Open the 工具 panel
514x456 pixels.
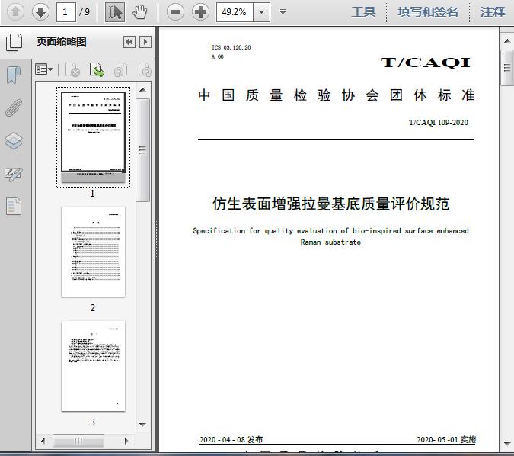pos(363,11)
